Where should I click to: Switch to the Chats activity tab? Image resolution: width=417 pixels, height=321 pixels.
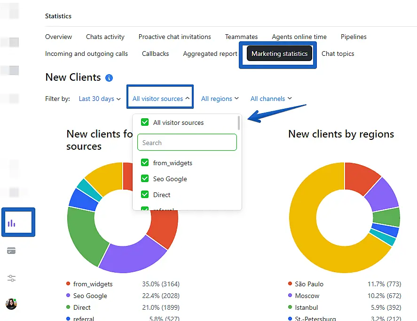[105, 37]
